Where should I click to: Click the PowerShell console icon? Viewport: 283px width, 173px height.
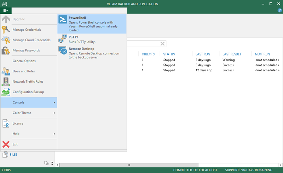coord(63,19)
